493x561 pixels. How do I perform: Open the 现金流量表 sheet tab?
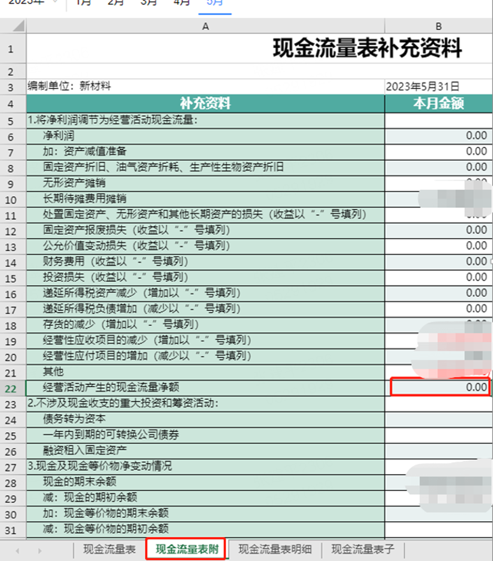(109, 549)
